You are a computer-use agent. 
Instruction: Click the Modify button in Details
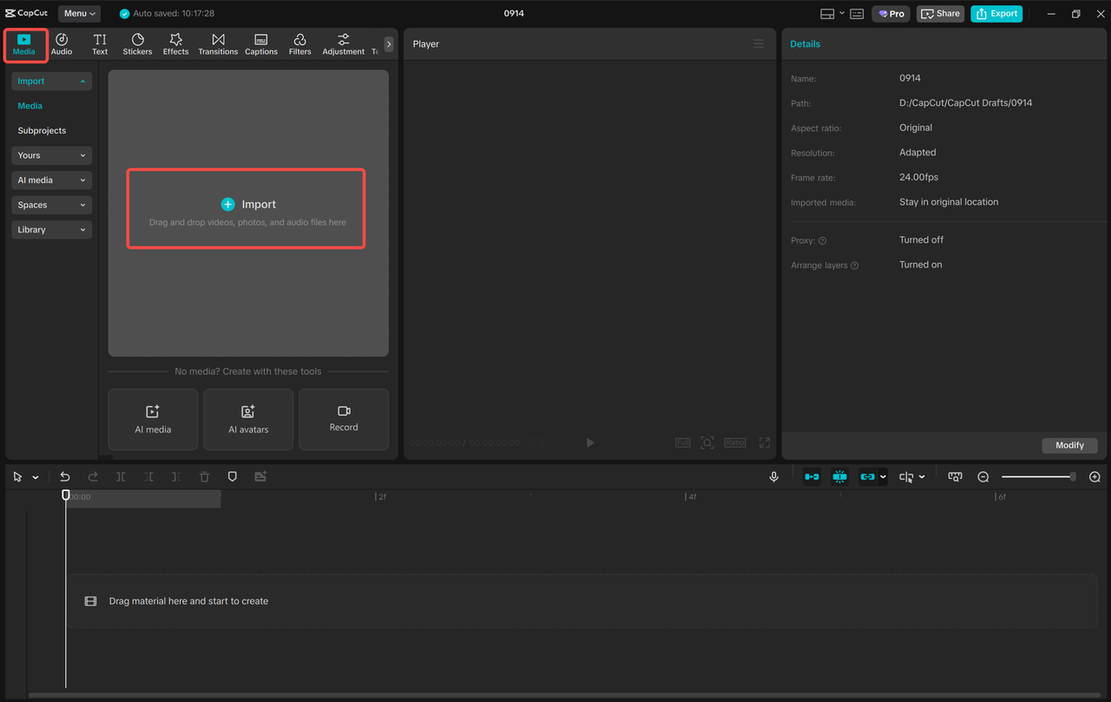coord(1069,445)
